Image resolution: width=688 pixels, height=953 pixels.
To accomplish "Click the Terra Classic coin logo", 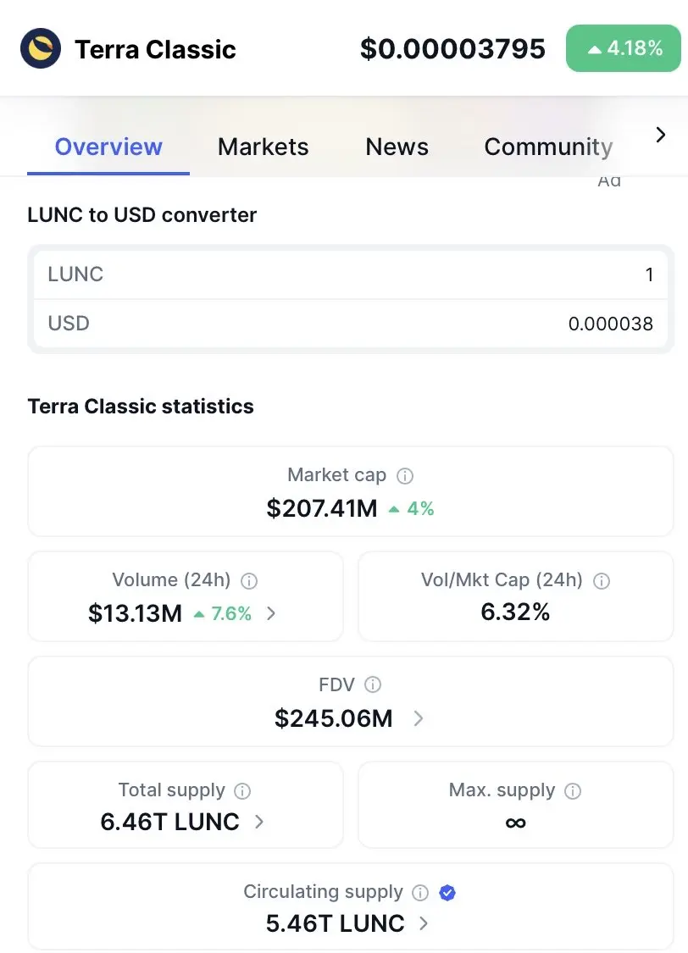I will click(x=41, y=48).
